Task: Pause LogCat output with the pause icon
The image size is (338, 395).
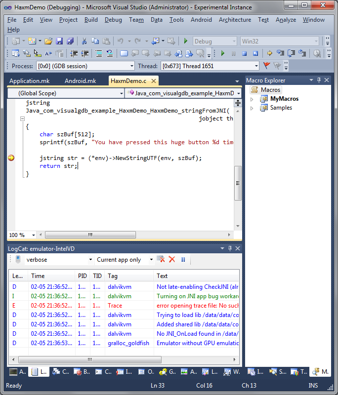Action: point(183,260)
